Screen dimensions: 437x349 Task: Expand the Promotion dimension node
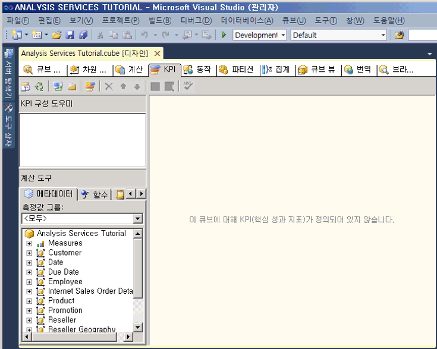pos(29,311)
